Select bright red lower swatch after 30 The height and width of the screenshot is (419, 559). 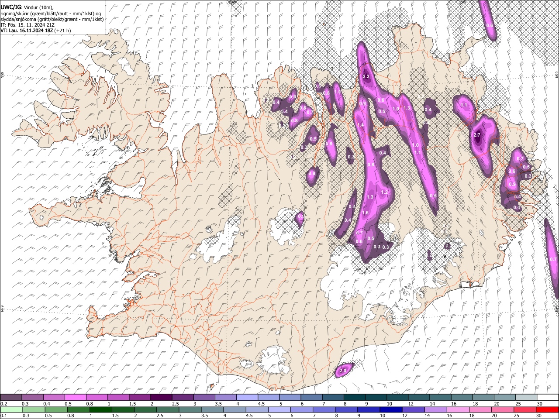coord(548,410)
